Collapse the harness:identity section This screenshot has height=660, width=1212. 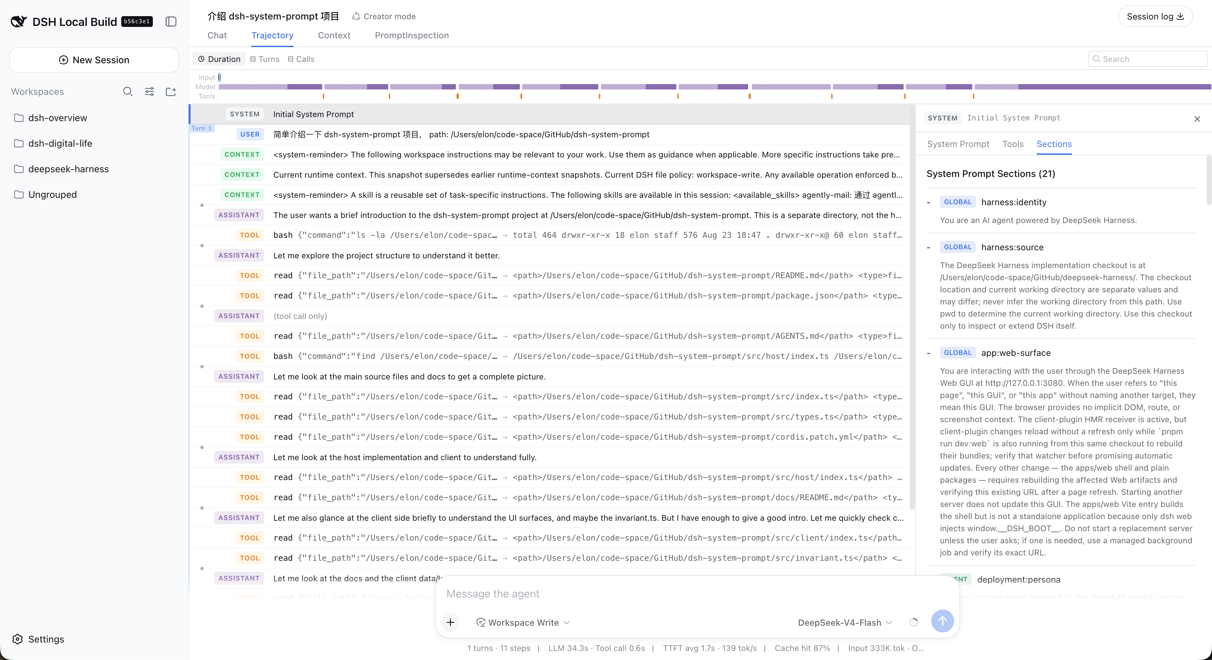coord(929,203)
